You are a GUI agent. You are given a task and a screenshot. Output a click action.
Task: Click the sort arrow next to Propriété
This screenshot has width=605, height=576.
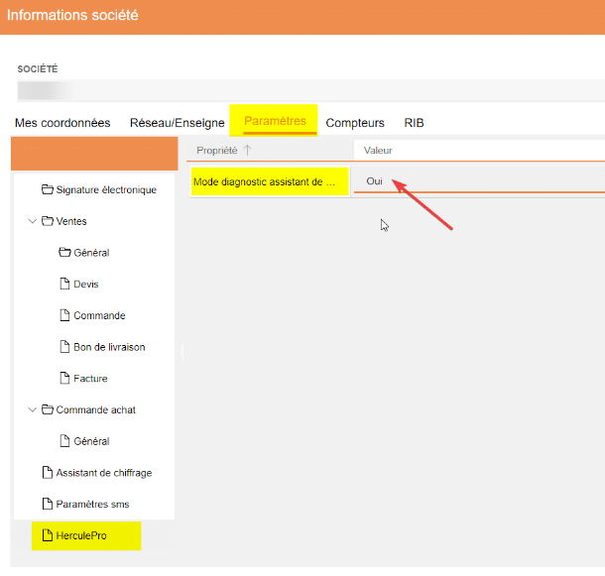click(x=247, y=150)
